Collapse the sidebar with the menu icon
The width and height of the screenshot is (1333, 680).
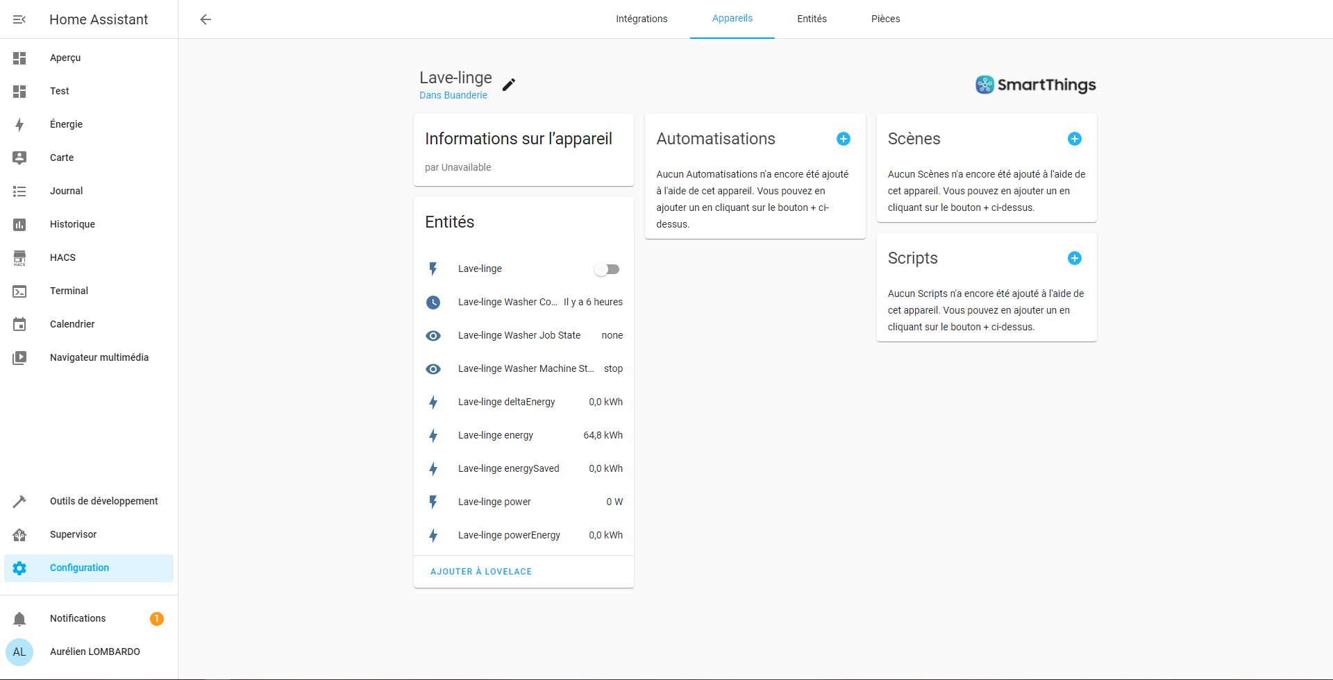19,19
